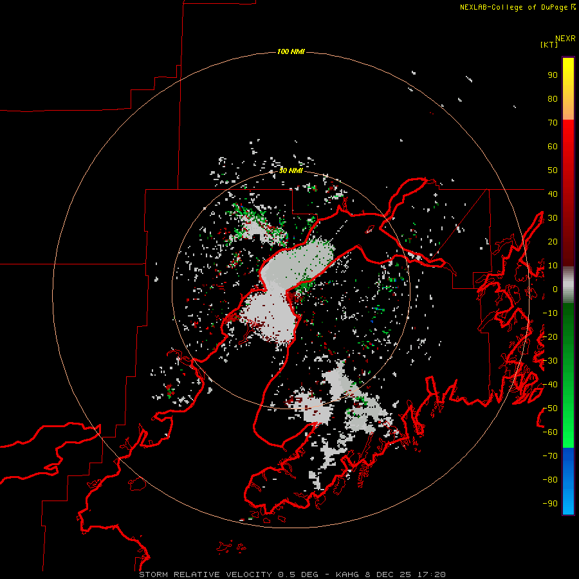Click the 40 value on velocity scale

click(553, 194)
